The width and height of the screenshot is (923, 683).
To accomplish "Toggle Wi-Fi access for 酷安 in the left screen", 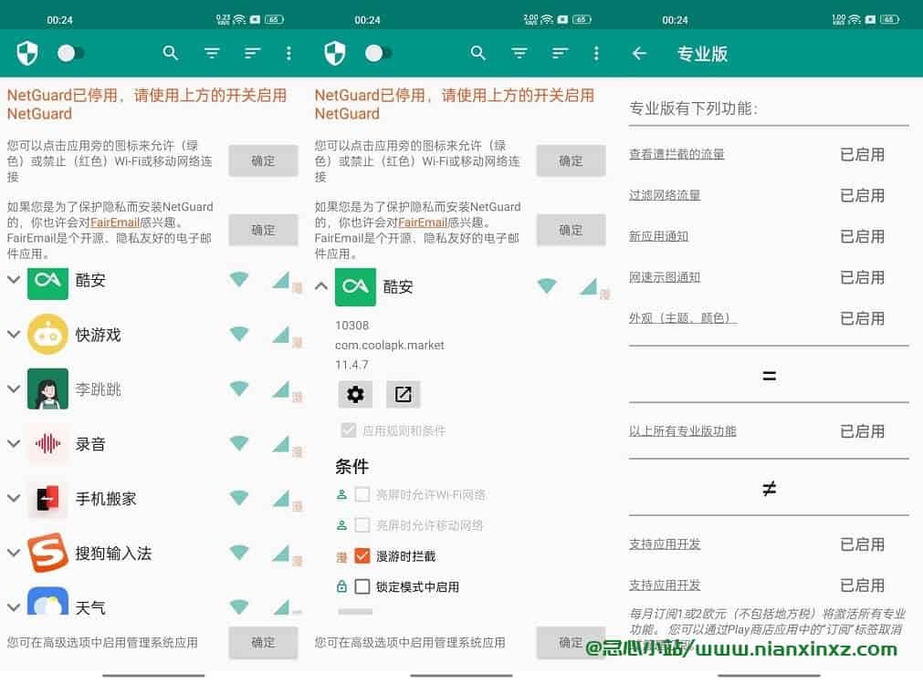I will 239,280.
